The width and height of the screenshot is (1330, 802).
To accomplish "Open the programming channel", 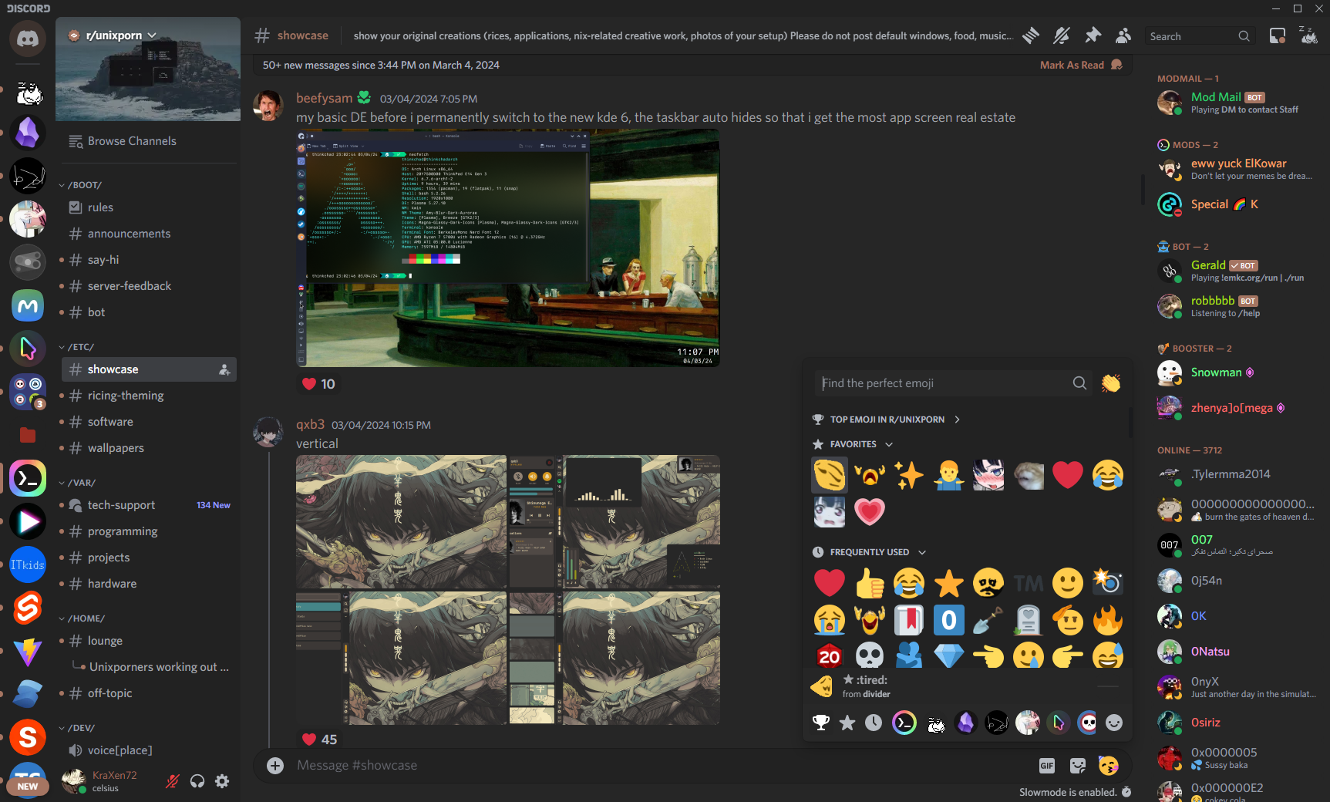I will pos(149,531).
